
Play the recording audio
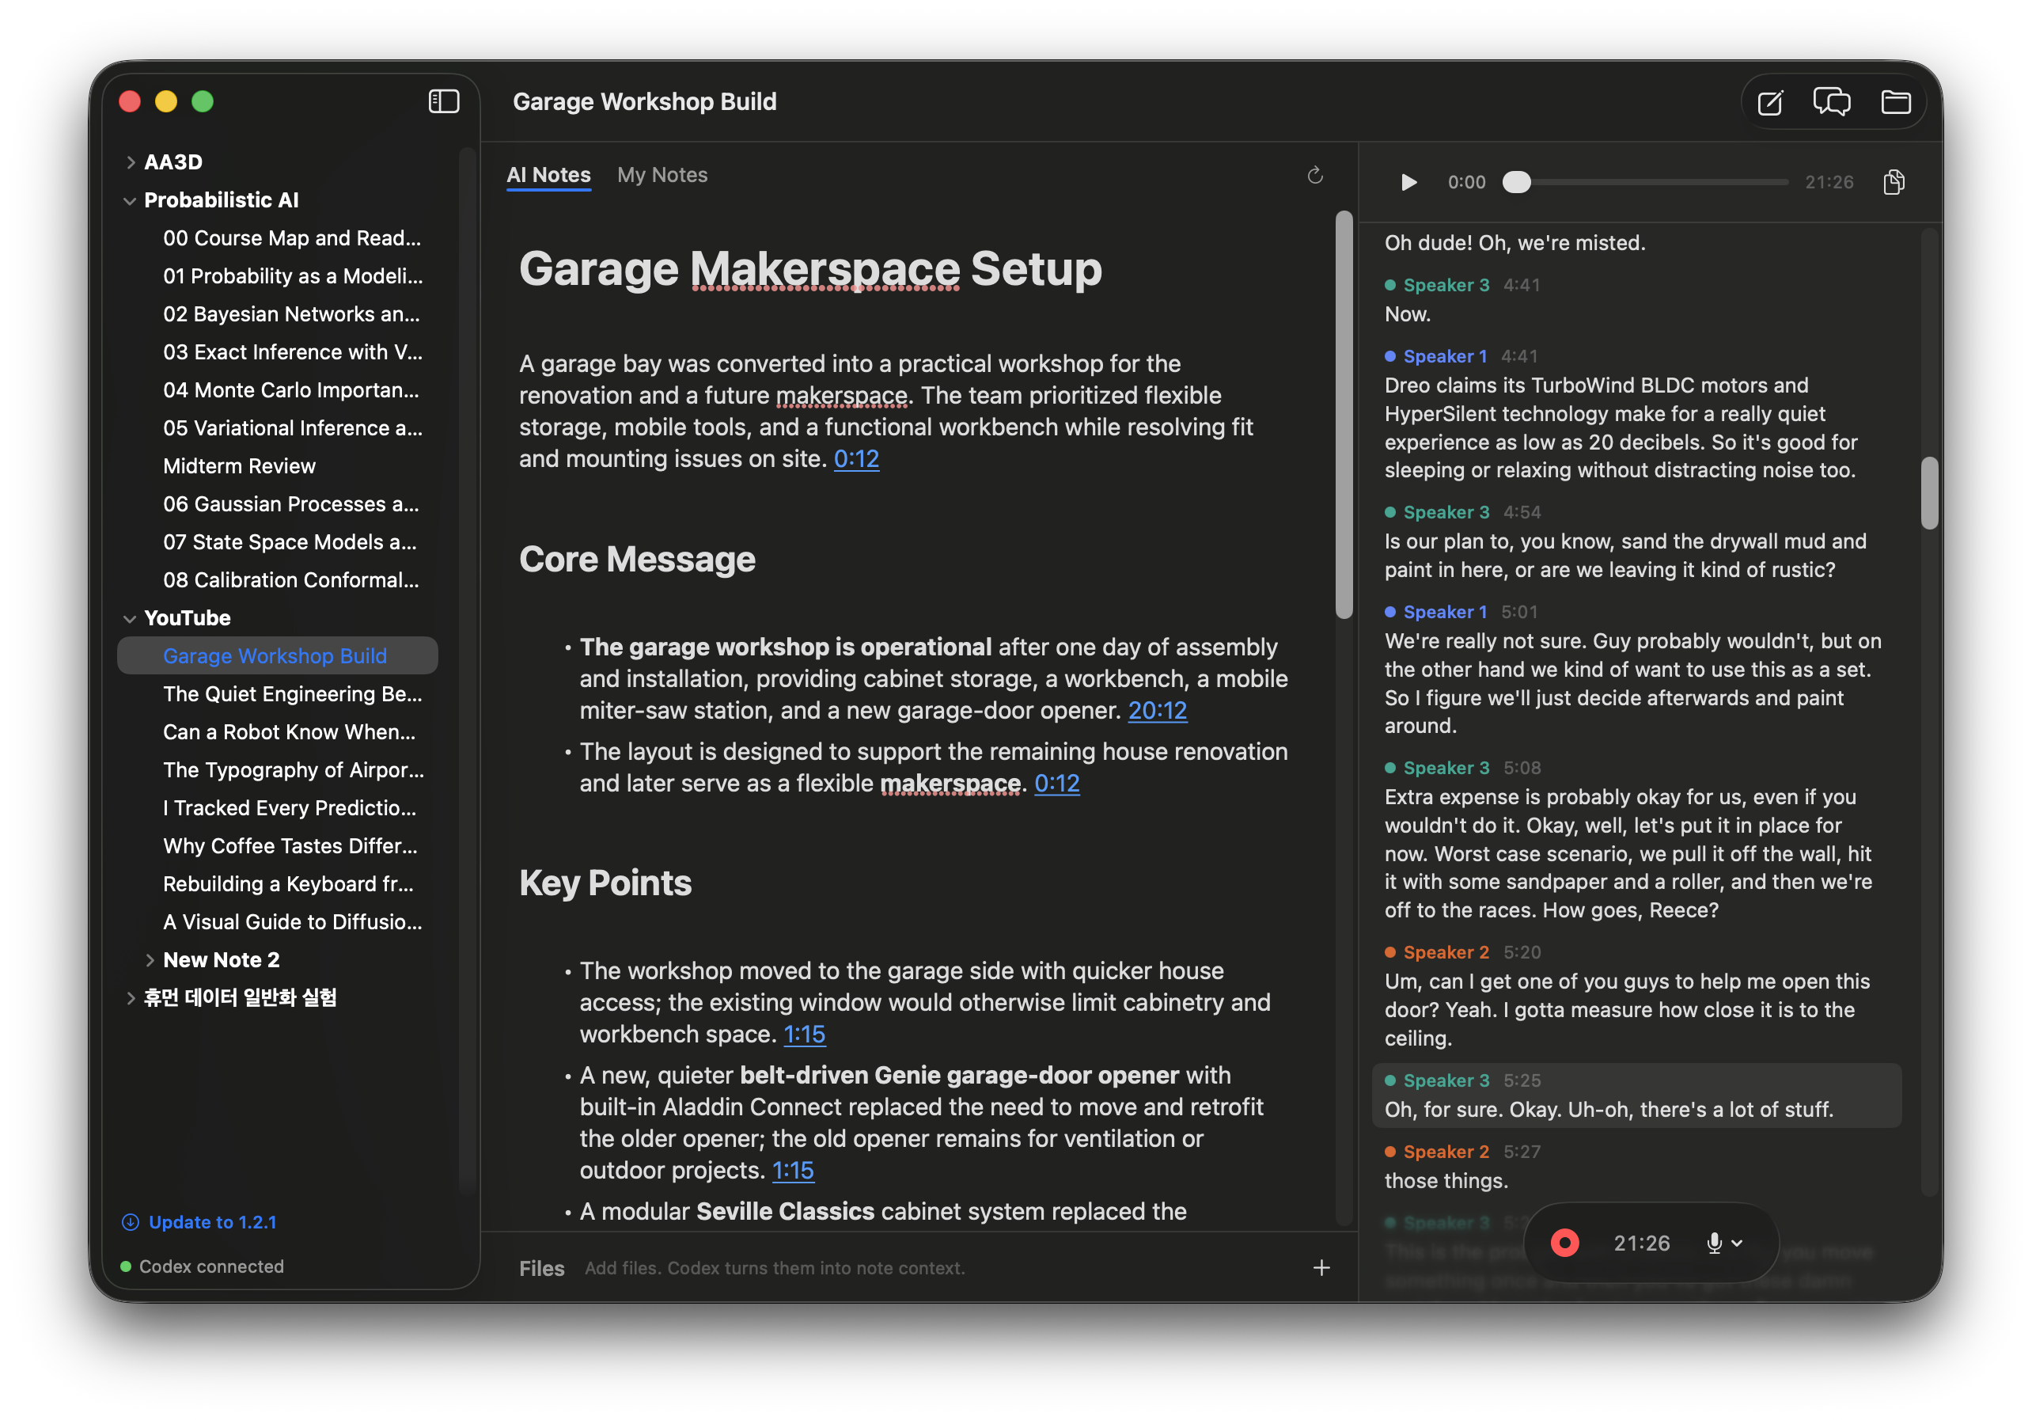tap(1408, 182)
